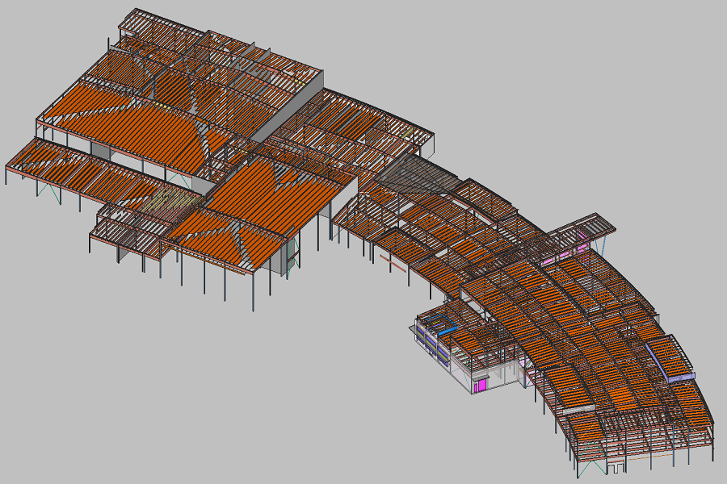
Task: Select the magenta door panel on the annex
Action: [481, 386]
